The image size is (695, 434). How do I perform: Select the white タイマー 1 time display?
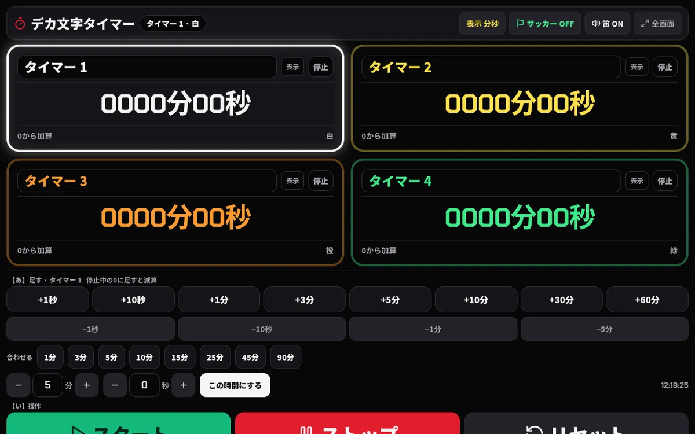(175, 104)
